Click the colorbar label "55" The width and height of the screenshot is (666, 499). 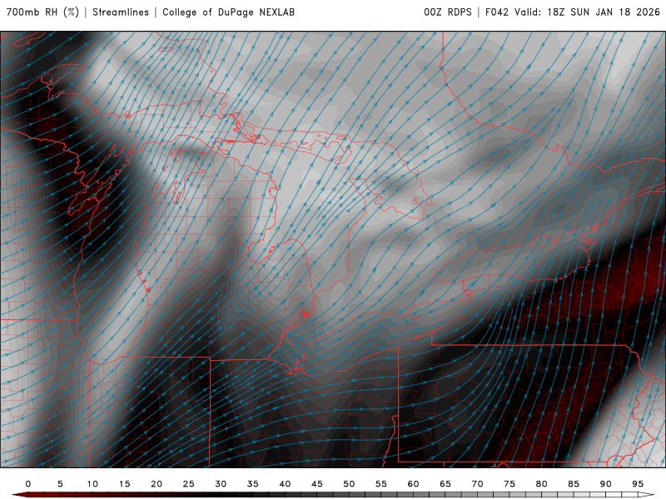381,484
